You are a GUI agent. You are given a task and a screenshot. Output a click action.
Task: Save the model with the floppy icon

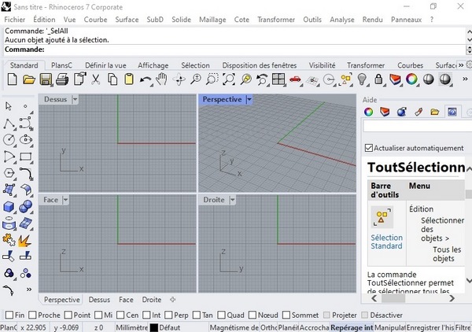tap(46, 79)
